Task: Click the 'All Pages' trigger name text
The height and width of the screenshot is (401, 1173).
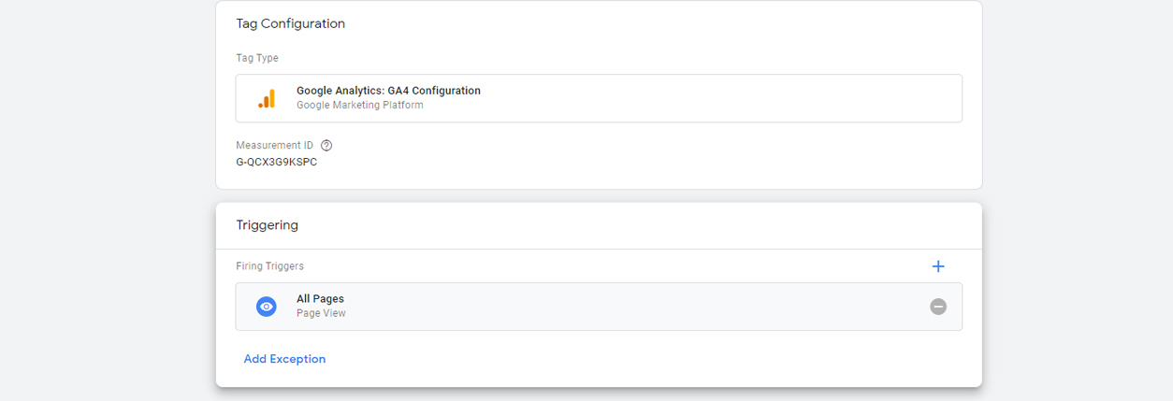Action: coord(320,299)
